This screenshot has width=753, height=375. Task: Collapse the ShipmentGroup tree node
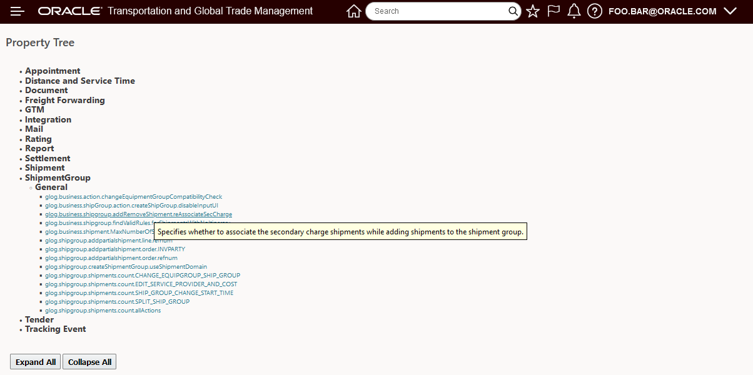click(x=58, y=177)
